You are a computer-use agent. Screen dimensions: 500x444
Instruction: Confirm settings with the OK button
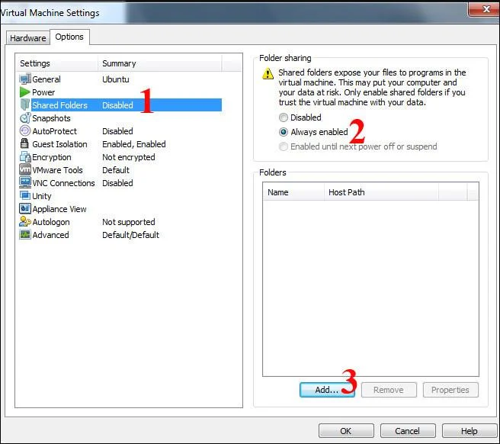coord(346,431)
